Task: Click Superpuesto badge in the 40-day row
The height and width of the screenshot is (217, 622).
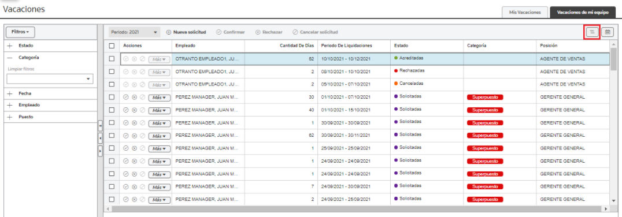Action: pyautogui.click(x=485, y=110)
